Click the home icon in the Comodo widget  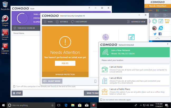click(x=146, y=6)
